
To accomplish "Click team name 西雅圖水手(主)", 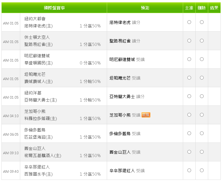I will click(x=38, y=174).
